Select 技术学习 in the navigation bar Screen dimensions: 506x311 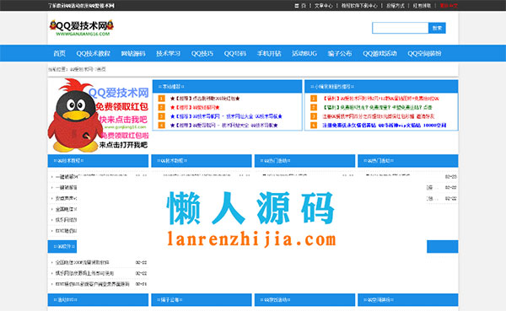tap(168, 54)
